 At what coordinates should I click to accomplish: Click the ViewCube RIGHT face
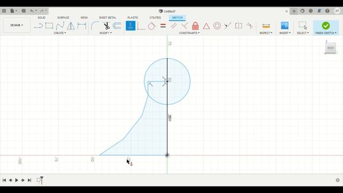coord(331,48)
